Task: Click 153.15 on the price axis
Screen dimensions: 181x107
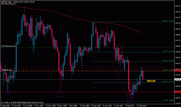Action: pos(178,6)
